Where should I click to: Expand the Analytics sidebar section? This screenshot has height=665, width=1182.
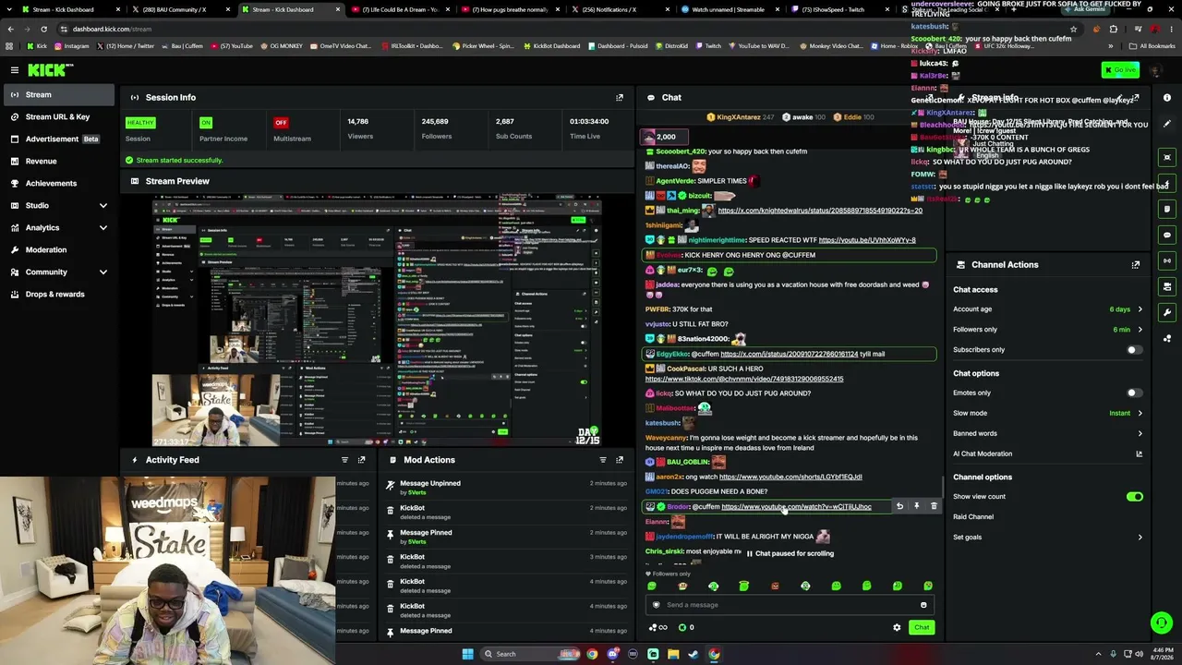[103, 227]
